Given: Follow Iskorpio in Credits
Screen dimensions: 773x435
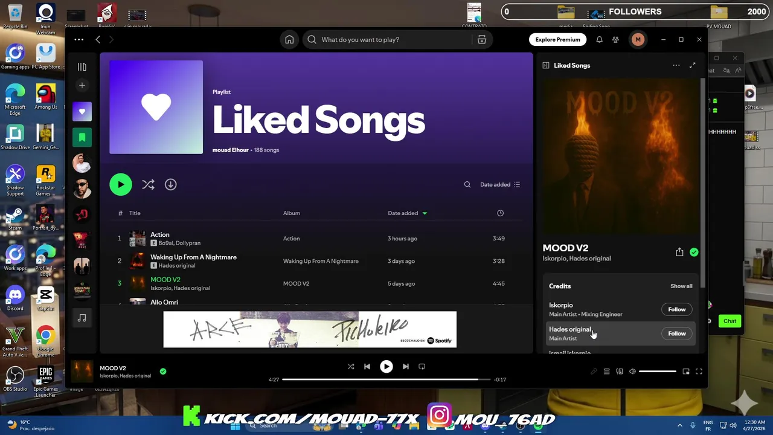Looking at the screenshot, I should click(677, 309).
